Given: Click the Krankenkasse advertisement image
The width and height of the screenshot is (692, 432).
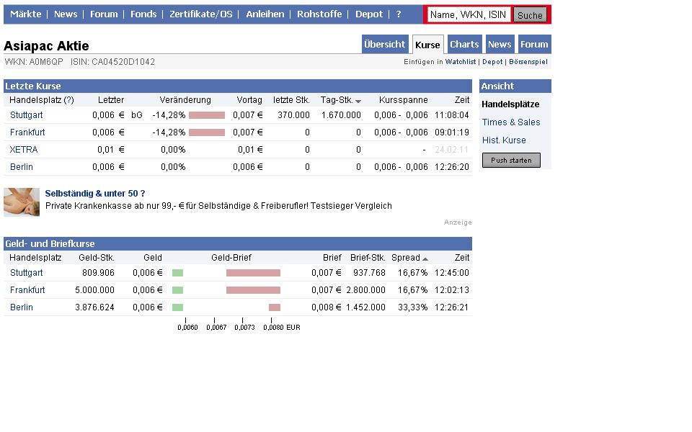Looking at the screenshot, I should point(21,202).
